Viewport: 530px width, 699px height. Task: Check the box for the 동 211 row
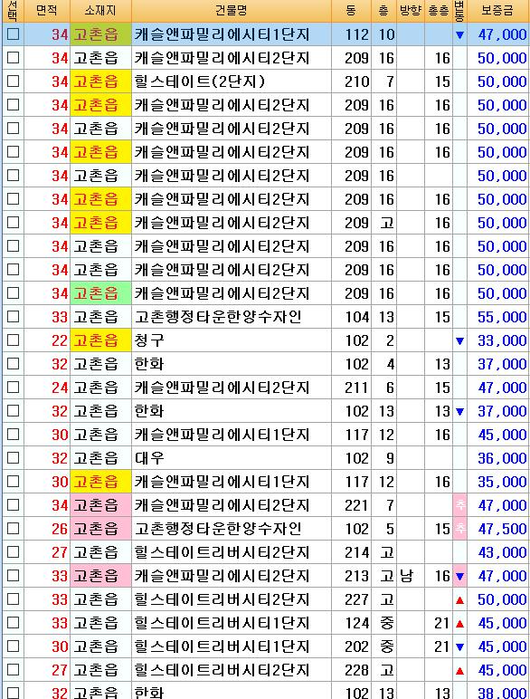click(14, 387)
